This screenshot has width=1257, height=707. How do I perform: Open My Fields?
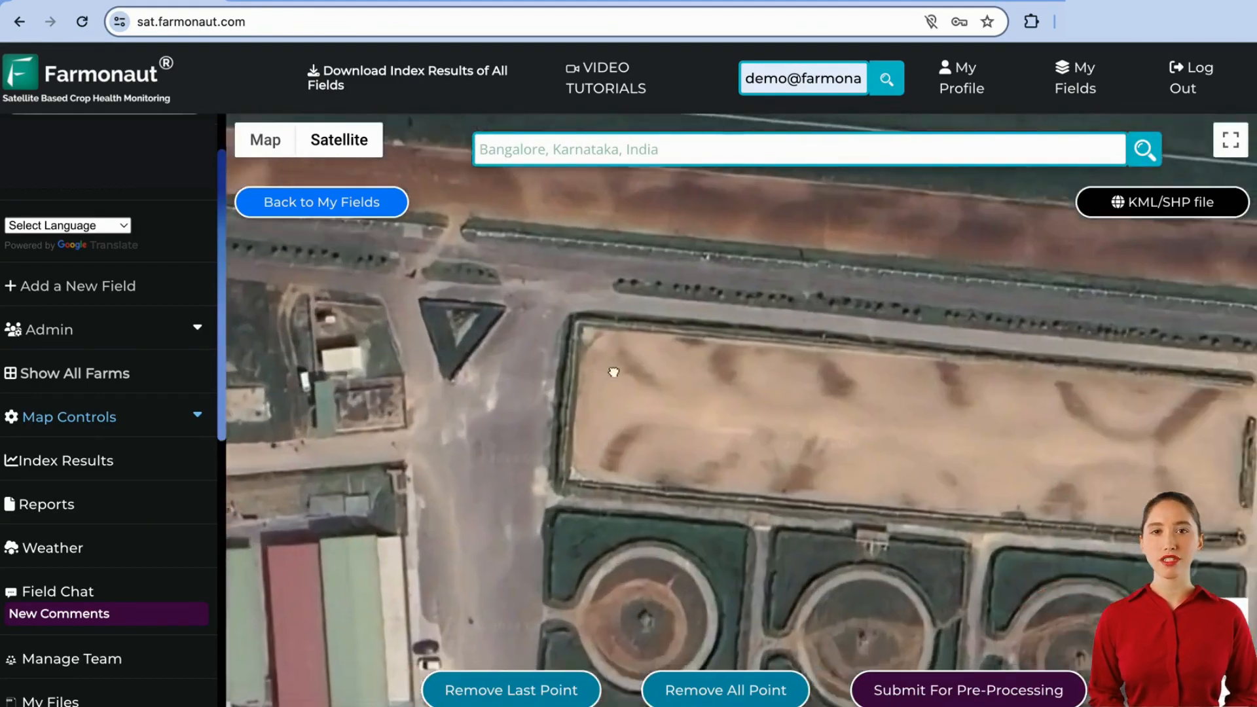[x=1075, y=78]
